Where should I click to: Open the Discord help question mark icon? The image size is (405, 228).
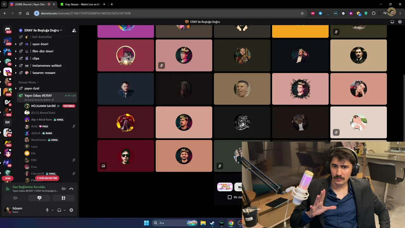[x=400, y=22]
